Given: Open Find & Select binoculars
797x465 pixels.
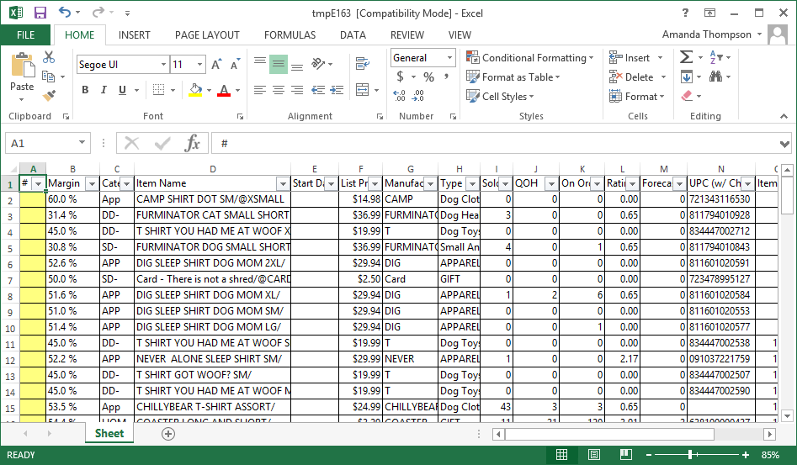Looking at the screenshot, I should pyautogui.click(x=715, y=77).
